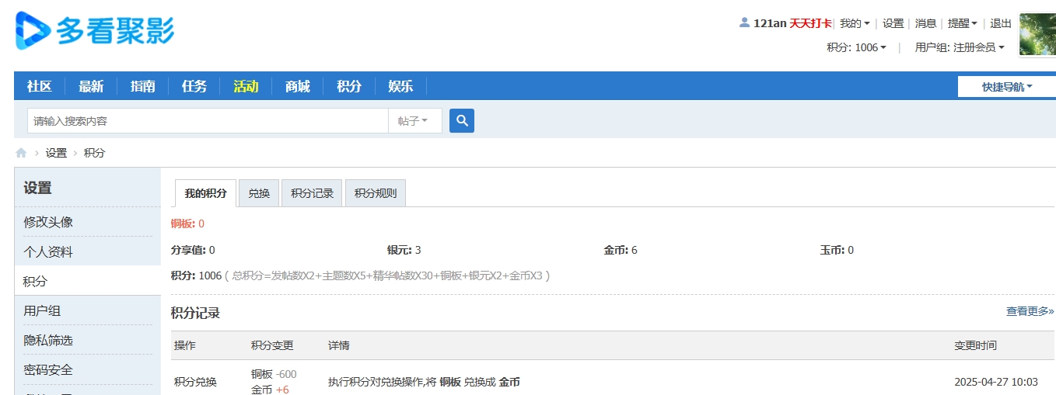The image size is (1056, 395).
Task: Select 修改头像 in the settings sidebar
Action: 48,222
